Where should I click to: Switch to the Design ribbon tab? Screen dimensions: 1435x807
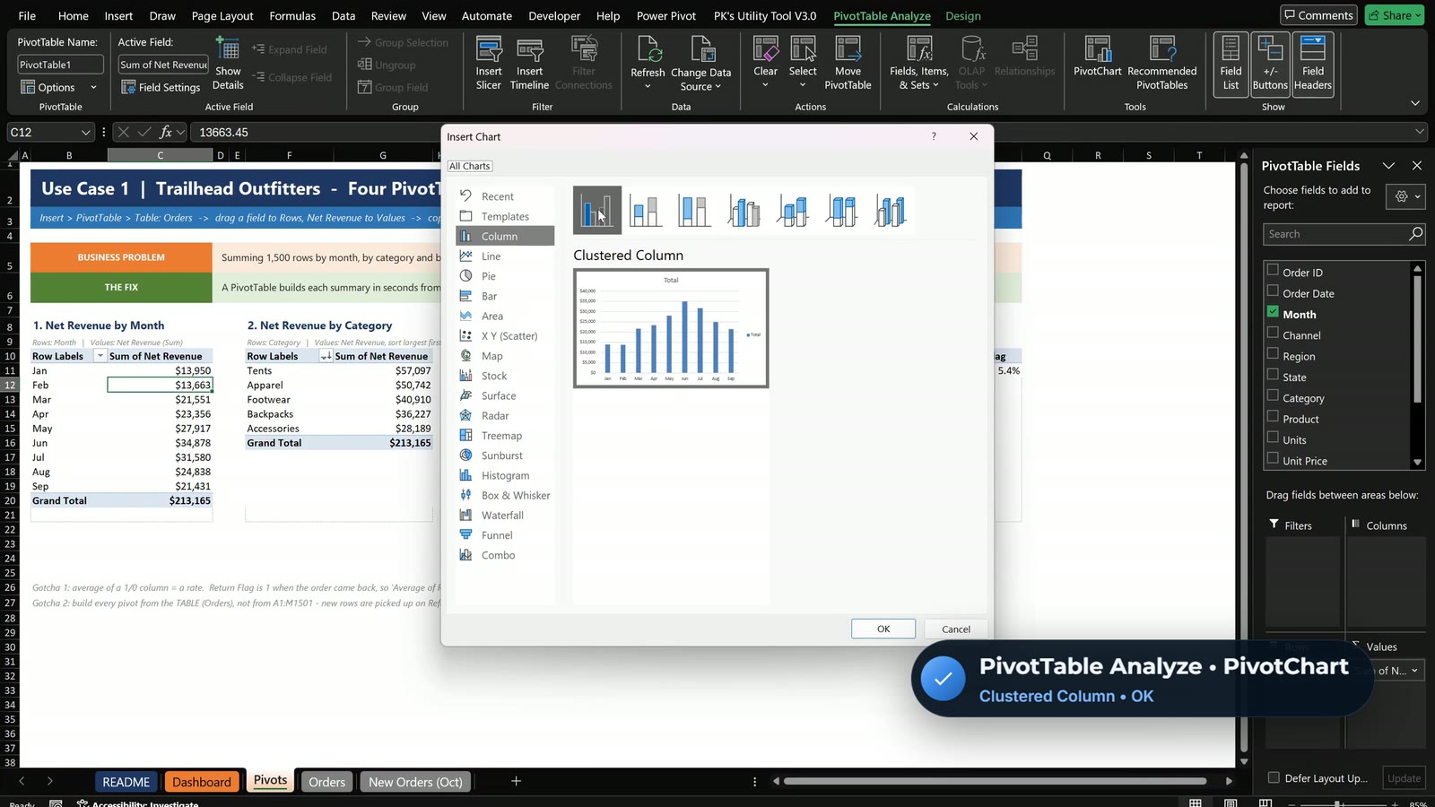point(963,15)
